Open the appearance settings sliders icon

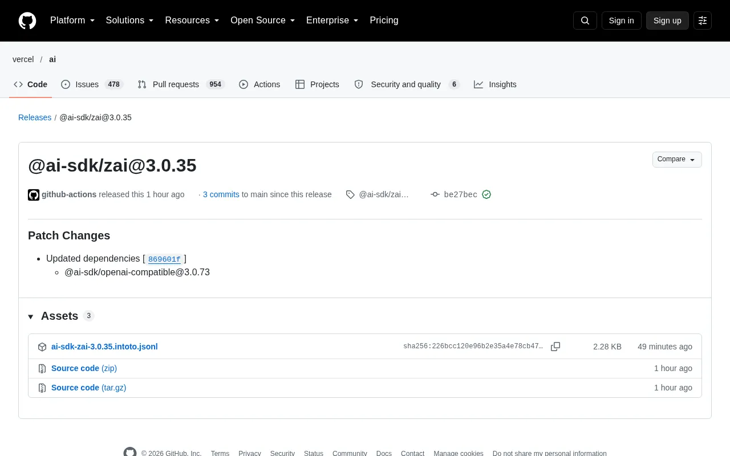click(x=703, y=21)
